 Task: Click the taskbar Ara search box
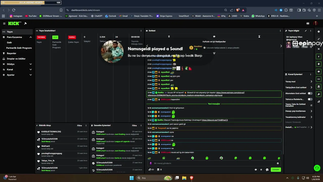point(154,178)
